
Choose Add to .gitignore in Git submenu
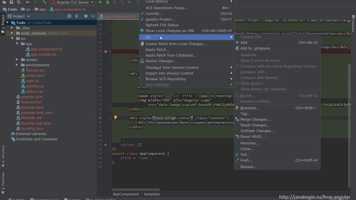coord(277,48)
